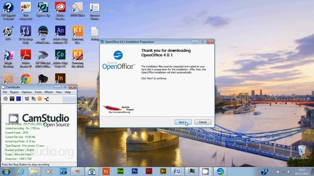Screen dimensions: 314x176
Task: Open CamStudio's View menu
Action: (x=59, y=92)
